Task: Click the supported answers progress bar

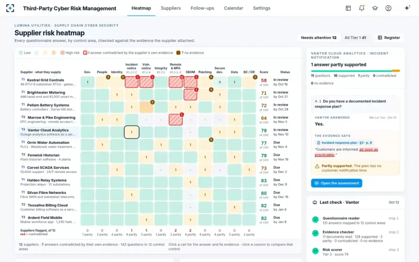Action: pyautogui.click(x=355, y=71)
